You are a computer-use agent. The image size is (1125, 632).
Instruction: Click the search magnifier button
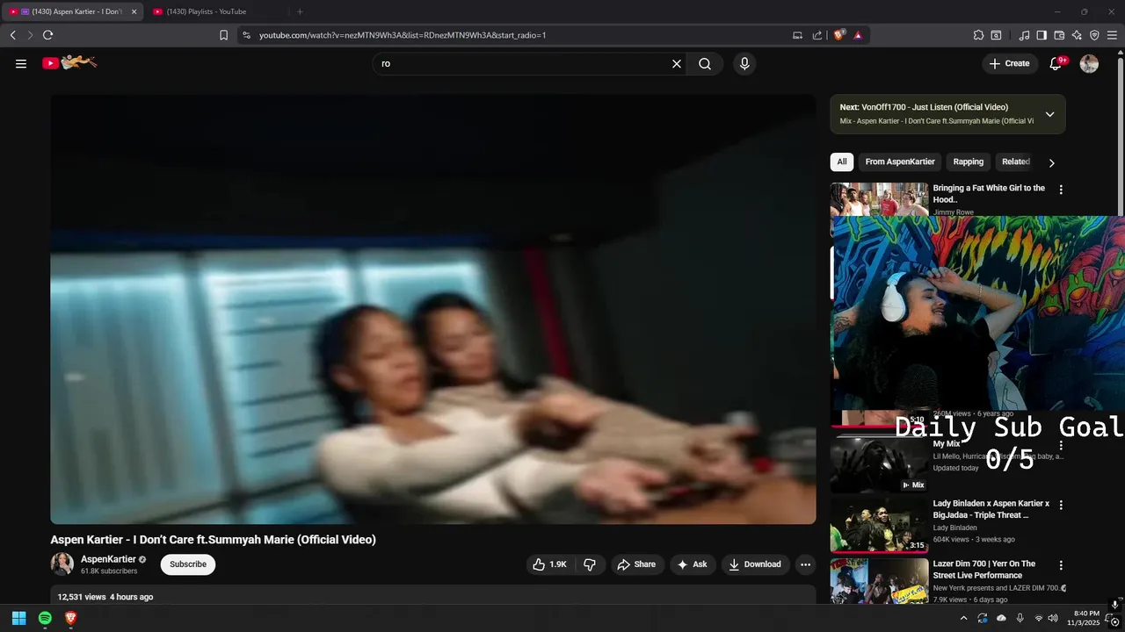pyautogui.click(x=705, y=63)
